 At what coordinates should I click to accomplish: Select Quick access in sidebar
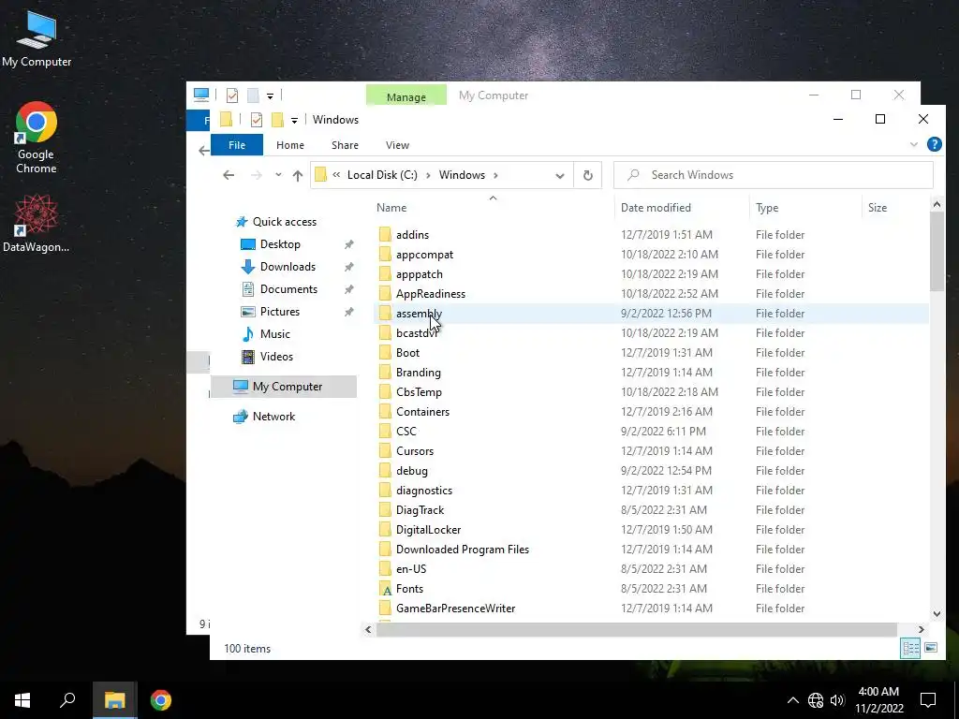coord(285,222)
